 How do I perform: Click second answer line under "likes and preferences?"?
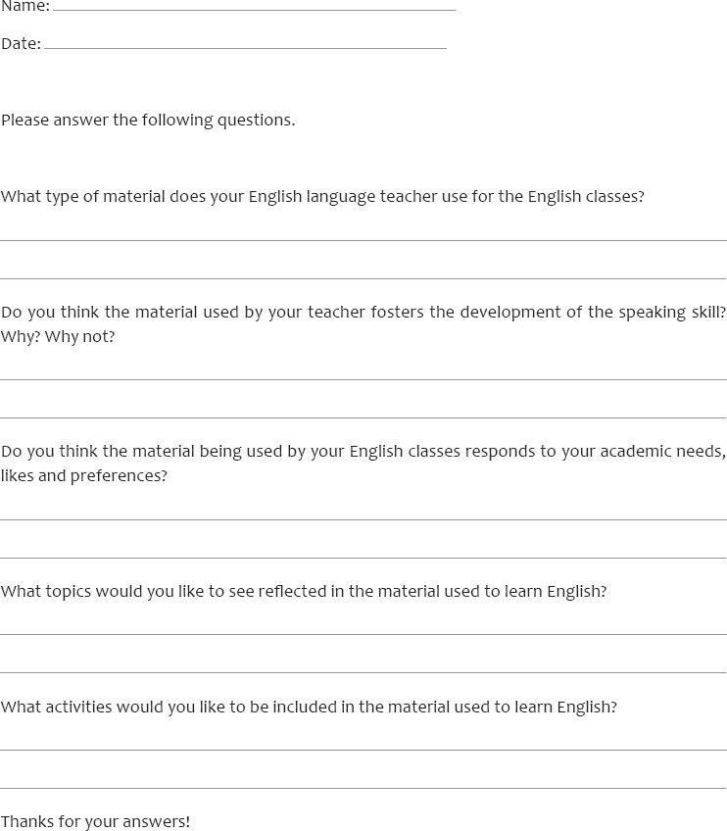click(x=363, y=556)
